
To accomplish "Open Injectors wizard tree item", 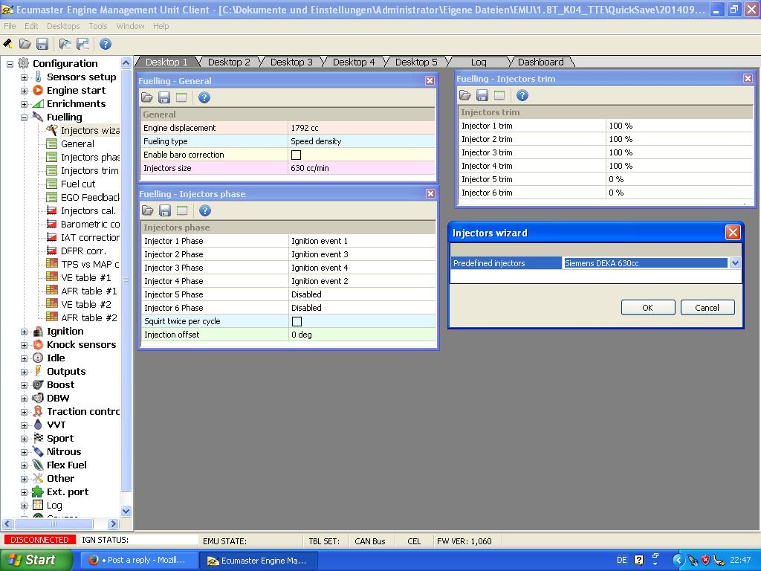I will pyautogui.click(x=89, y=130).
